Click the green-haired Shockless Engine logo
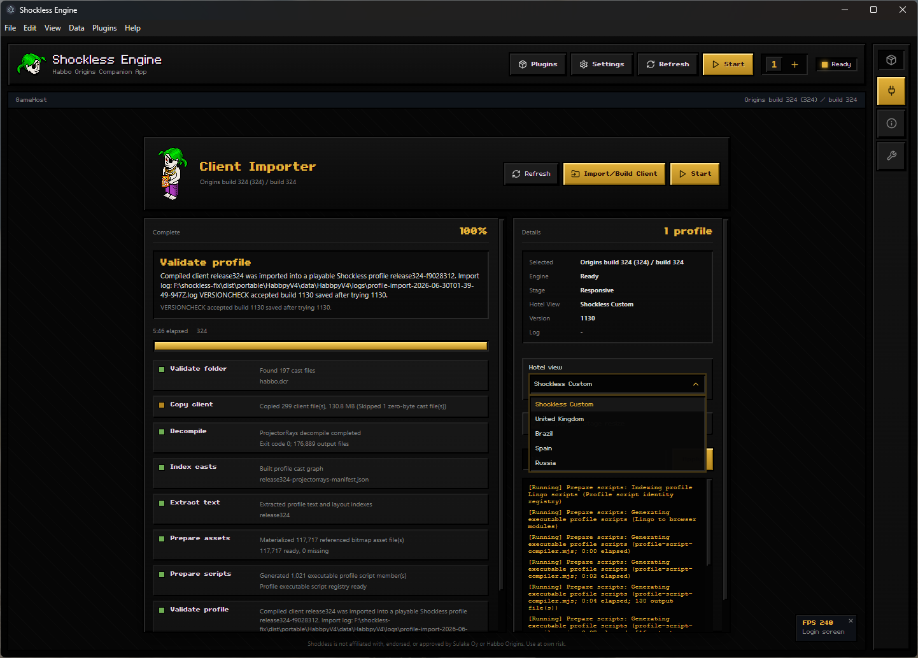 32,64
